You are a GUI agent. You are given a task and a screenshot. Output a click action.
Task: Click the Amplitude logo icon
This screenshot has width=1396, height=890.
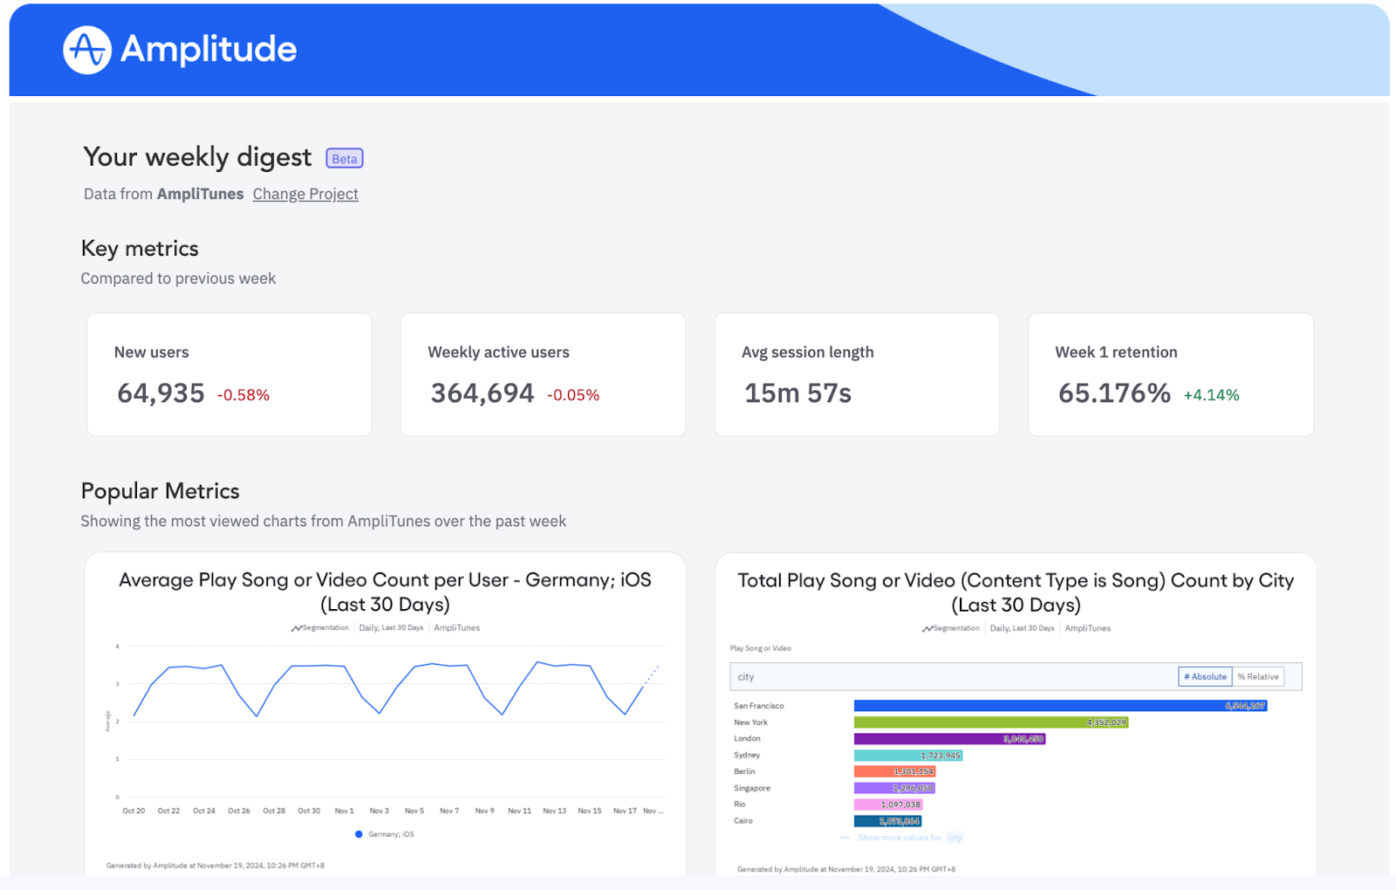click(87, 50)
